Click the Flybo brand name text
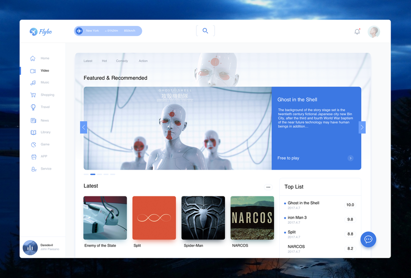This screenshot has height=278, width=411. tap(45, 32)
